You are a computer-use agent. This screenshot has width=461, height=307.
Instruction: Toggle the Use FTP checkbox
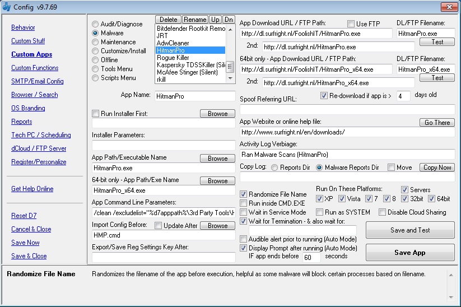point(351,24)
